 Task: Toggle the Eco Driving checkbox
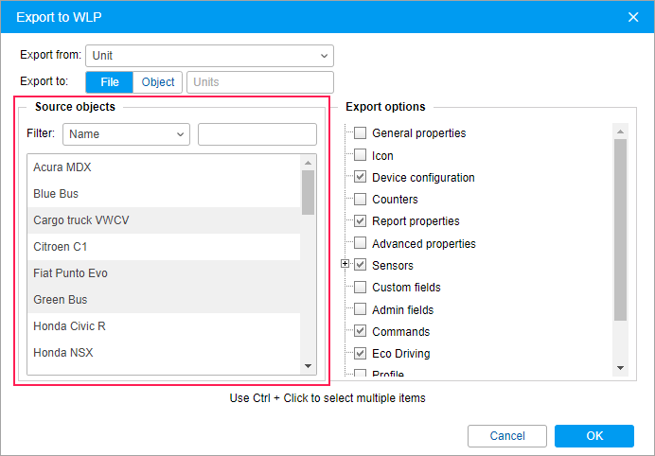pyautogui.click(x=360, y=353)
